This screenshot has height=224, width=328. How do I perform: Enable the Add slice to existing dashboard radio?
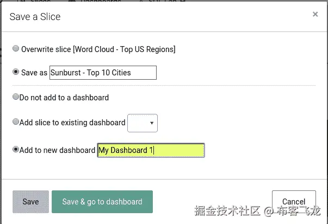pos(15,123)
